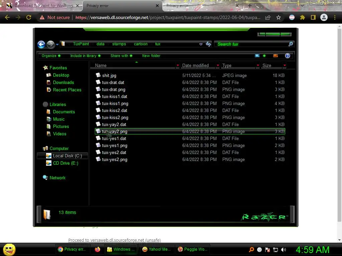
Task: Open the help question mark icon
Action: (x=288, y=56)
